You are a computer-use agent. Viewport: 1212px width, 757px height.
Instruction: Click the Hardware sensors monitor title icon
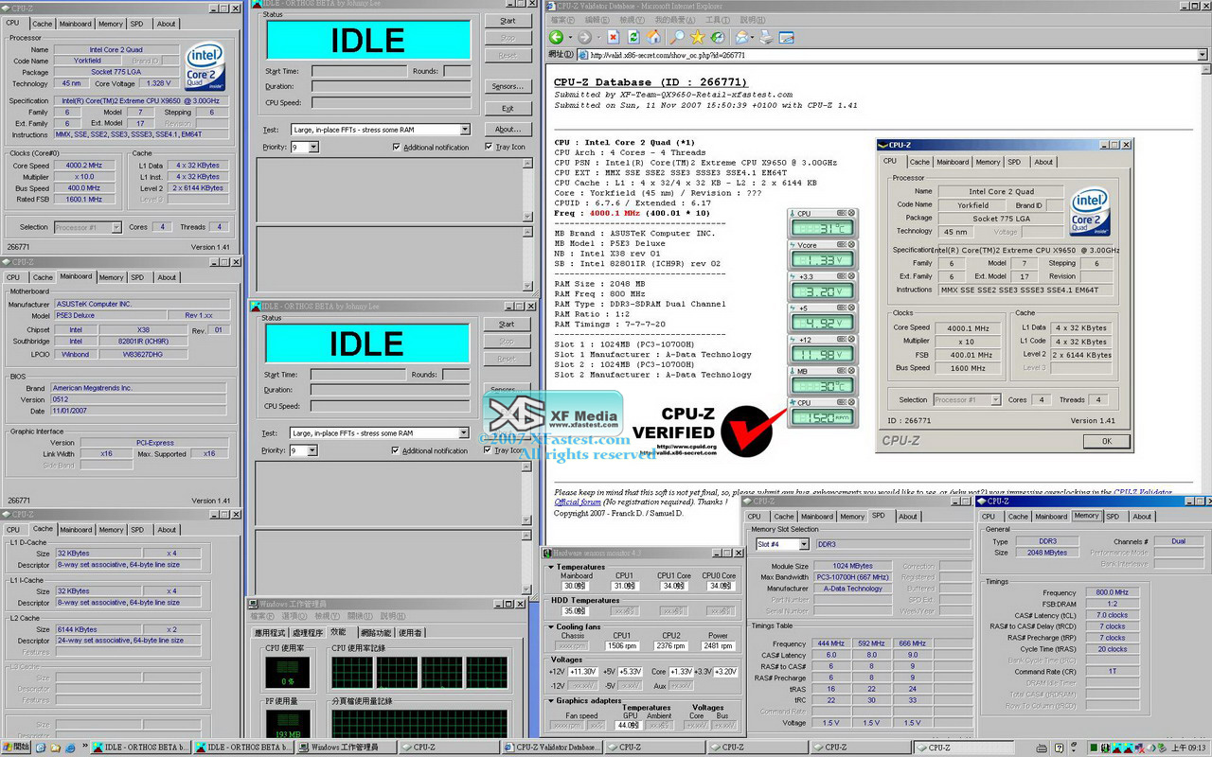548,553
